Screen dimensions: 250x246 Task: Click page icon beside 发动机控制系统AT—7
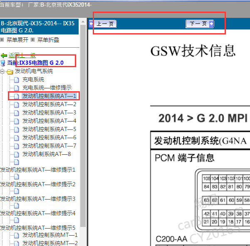click(16, 146)
